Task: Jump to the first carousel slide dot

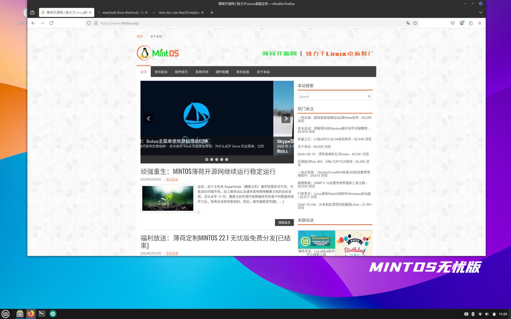Action: 207,159
